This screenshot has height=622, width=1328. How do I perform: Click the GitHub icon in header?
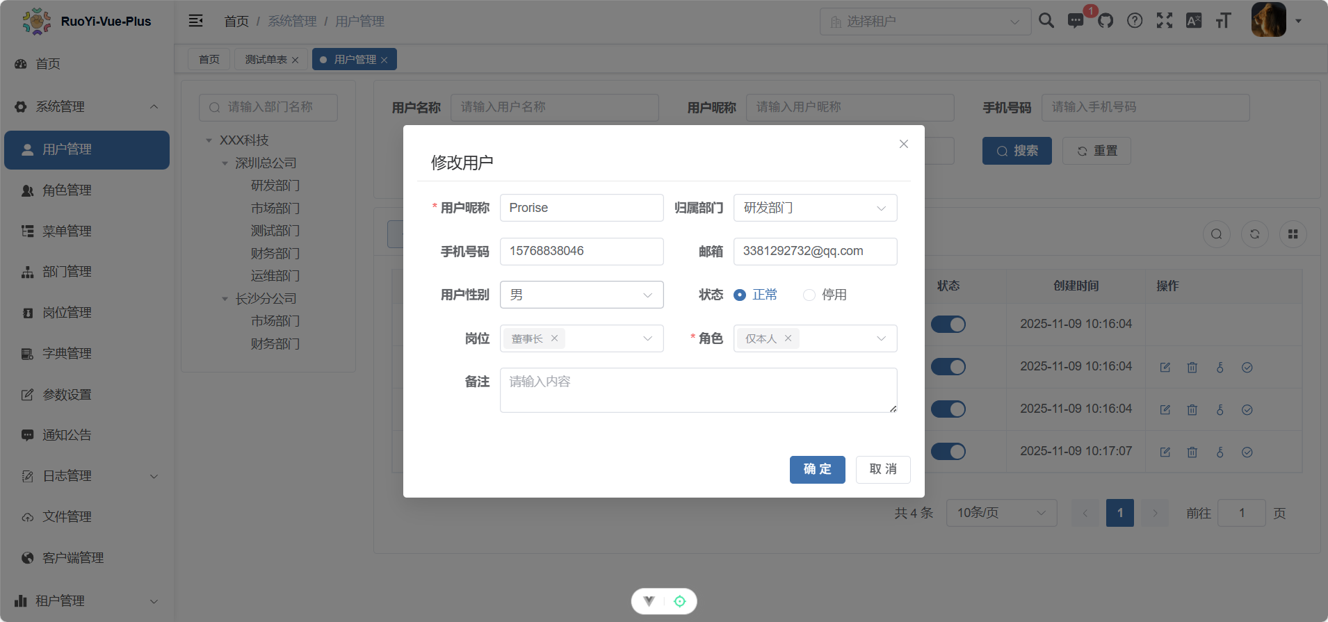tap(1106, 21)
